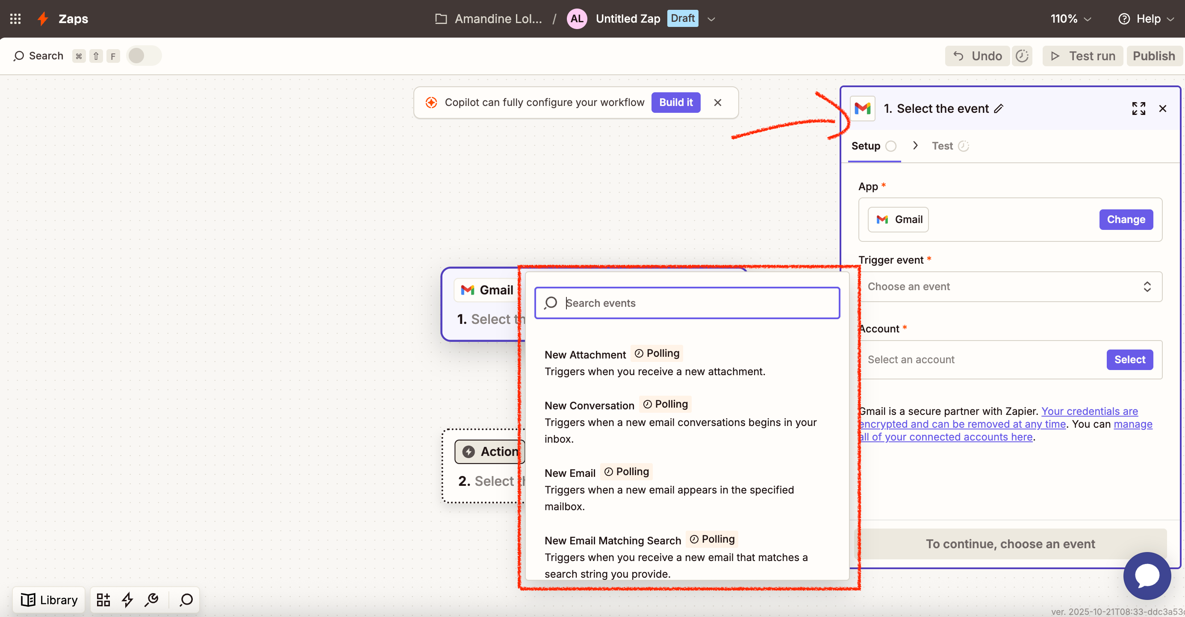
Task: Click the To continue, choose an event button
Action: pos(1010,544)
